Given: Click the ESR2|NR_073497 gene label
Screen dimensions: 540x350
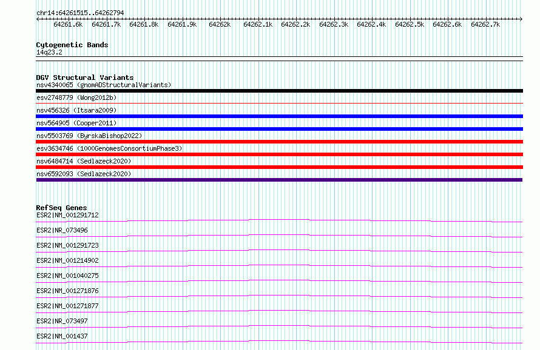Looking at the screenshot, I should pos(62,321).
